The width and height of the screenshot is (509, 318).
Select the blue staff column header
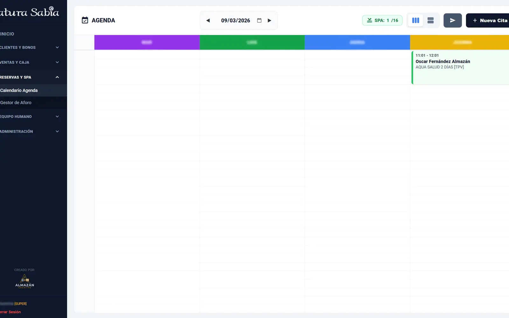pos(357,42)
